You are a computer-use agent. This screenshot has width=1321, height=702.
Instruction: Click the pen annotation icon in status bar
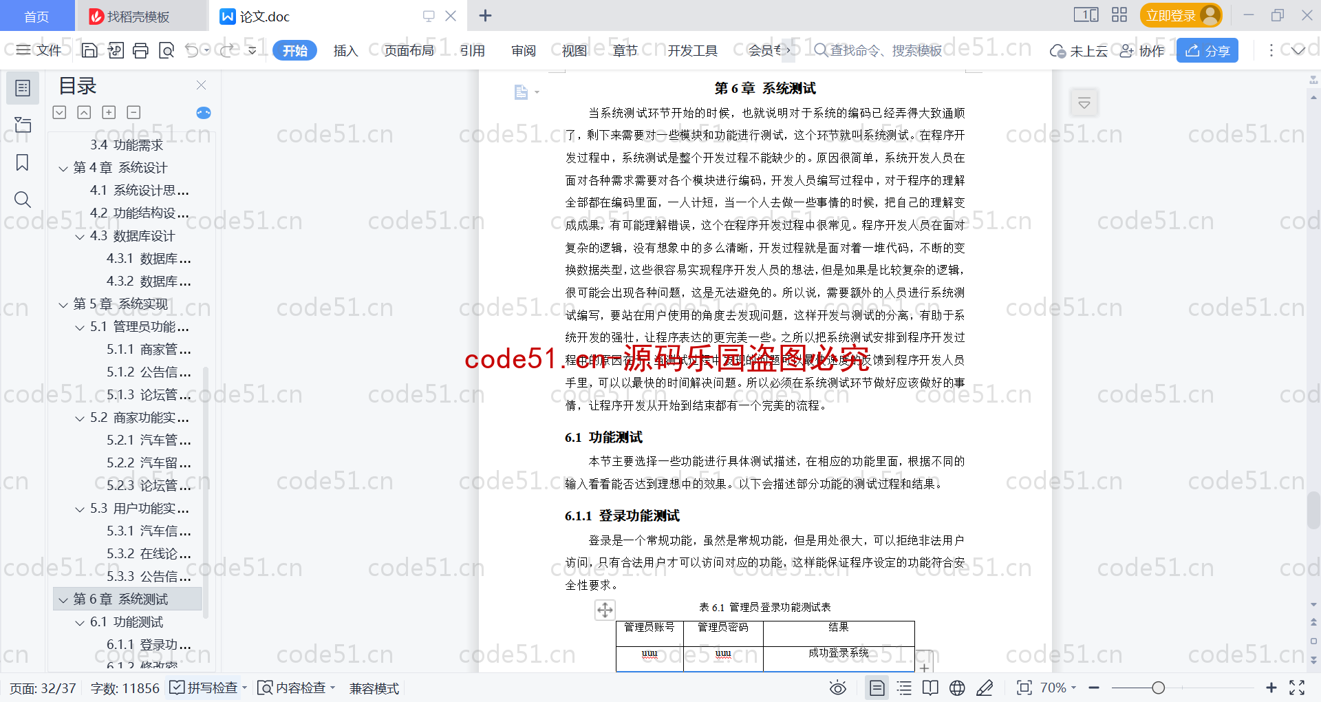click(x=985, y=688)
